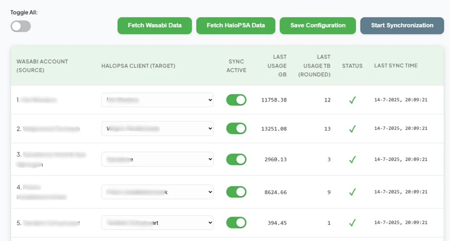Screen dimensions: 450x241
Task: Open row 5's HaloPSA client combo box
Action: (157, 222)
